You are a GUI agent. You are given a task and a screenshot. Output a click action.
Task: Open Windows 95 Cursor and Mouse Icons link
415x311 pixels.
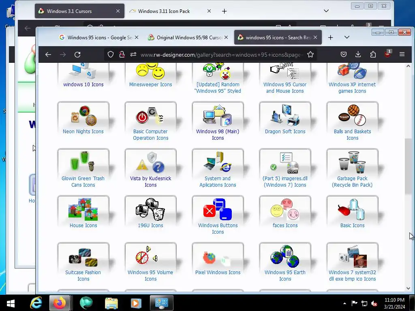click(x=285, y=87)
